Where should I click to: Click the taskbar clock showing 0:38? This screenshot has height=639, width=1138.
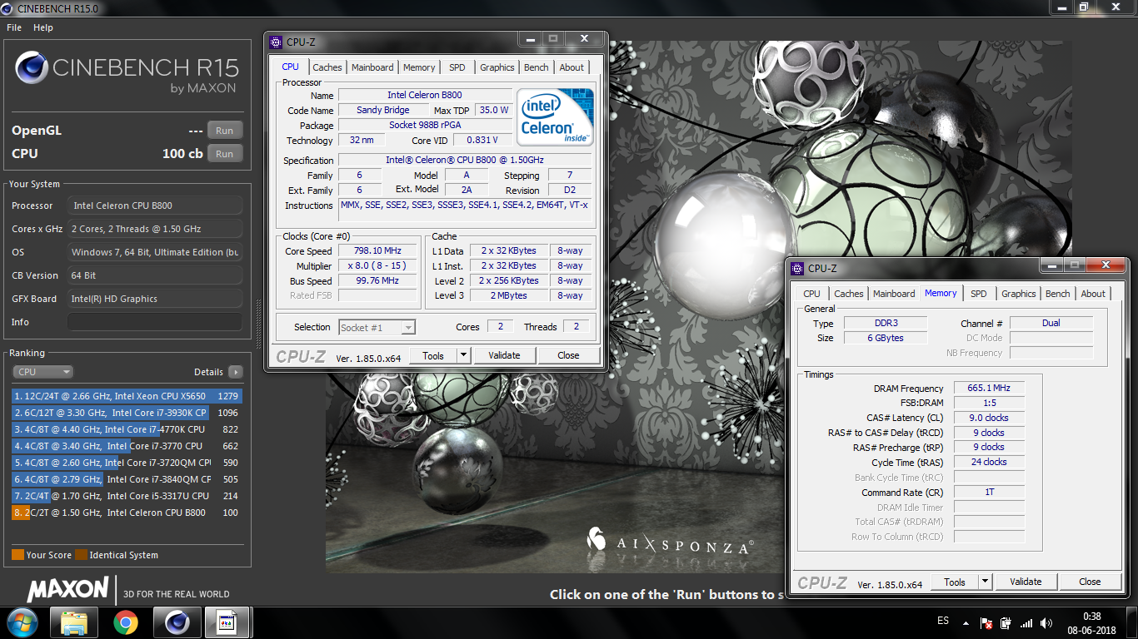coord(1092,617)
